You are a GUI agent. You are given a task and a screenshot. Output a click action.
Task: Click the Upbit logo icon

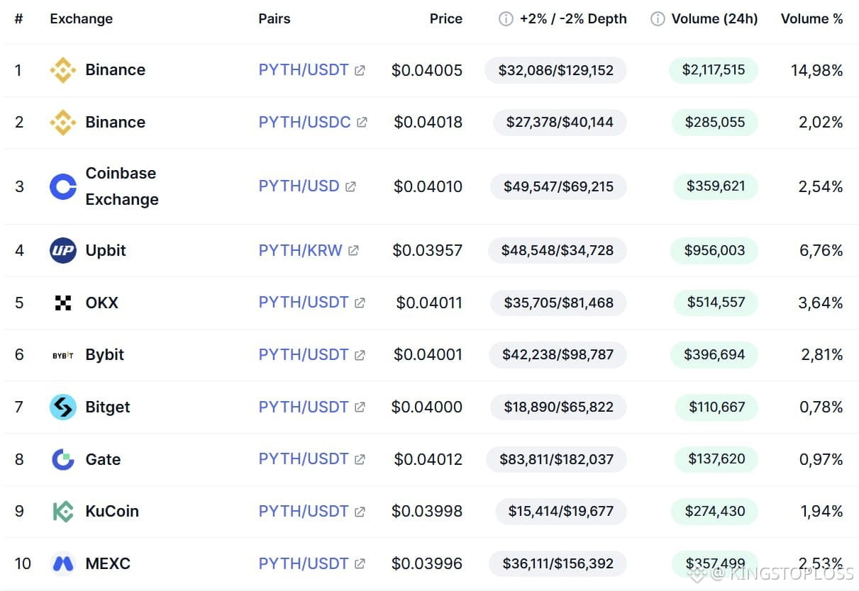[63, 251]
